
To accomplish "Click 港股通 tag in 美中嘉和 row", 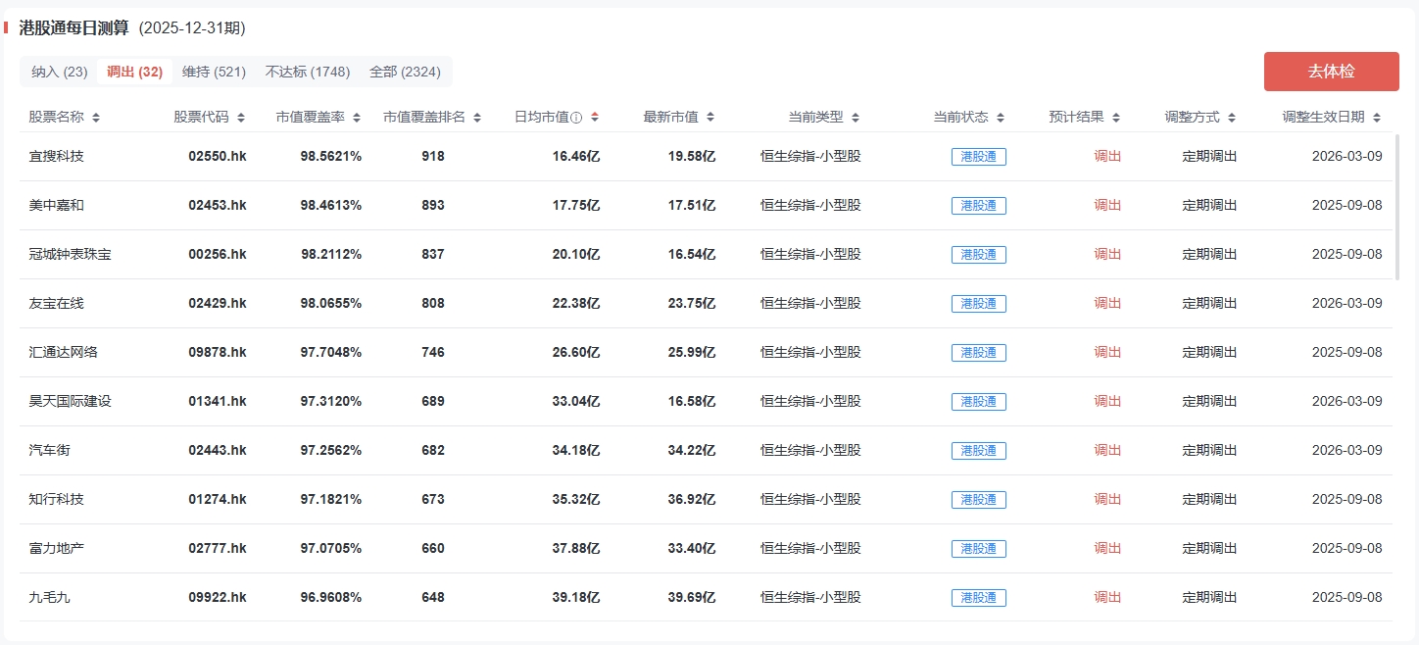I will 979,206.
